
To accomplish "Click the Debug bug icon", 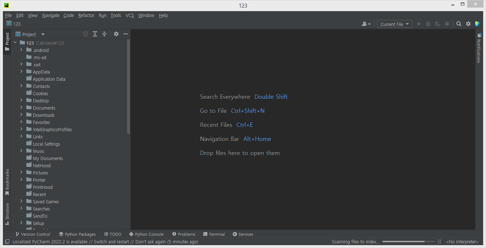I will click(428, 24).
